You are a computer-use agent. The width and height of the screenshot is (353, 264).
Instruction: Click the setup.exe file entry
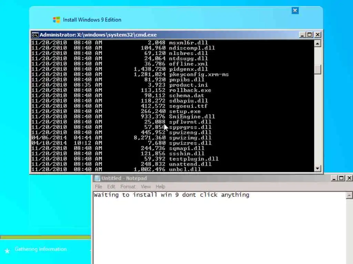click(185, 111)
